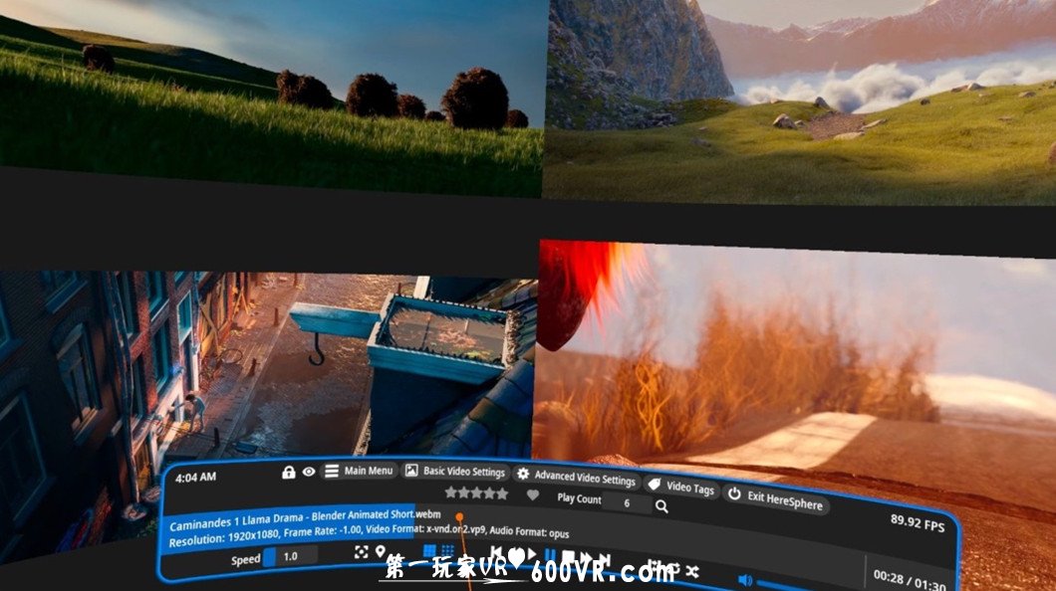The image size is (1056, 591).
Task: Toggle the shuffle icon
Action: click(691, 571)
